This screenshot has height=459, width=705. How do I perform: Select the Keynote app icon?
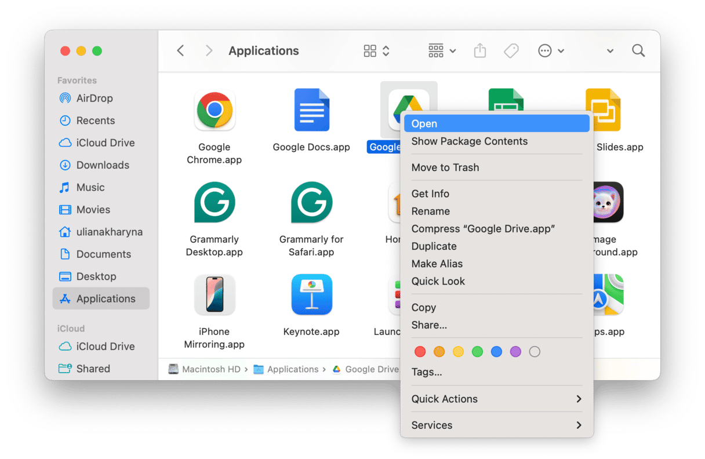click(311, 294)
